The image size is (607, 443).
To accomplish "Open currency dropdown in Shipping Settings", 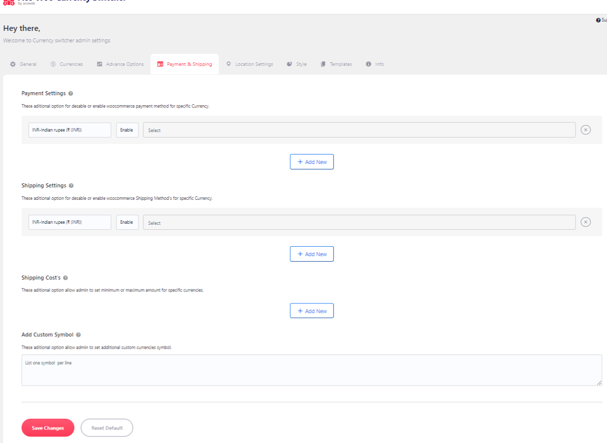I will 70,222.
